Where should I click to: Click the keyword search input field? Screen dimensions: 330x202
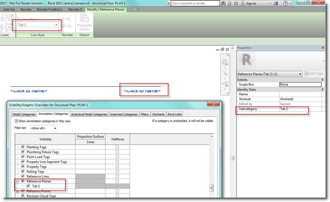[195, 3]
